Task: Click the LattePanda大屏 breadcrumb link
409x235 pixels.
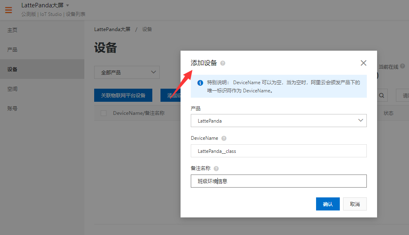Action: pyautogui.click(x=112, y=29)
